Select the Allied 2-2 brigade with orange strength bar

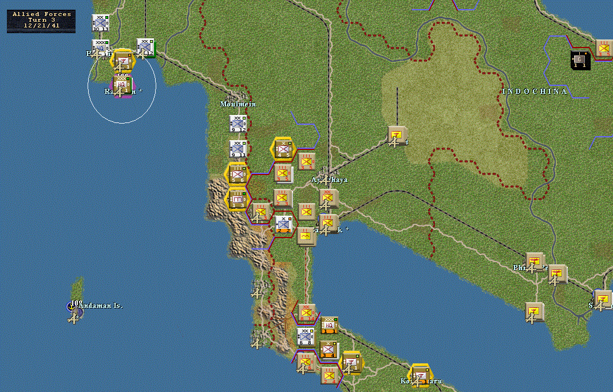point(284,224)
